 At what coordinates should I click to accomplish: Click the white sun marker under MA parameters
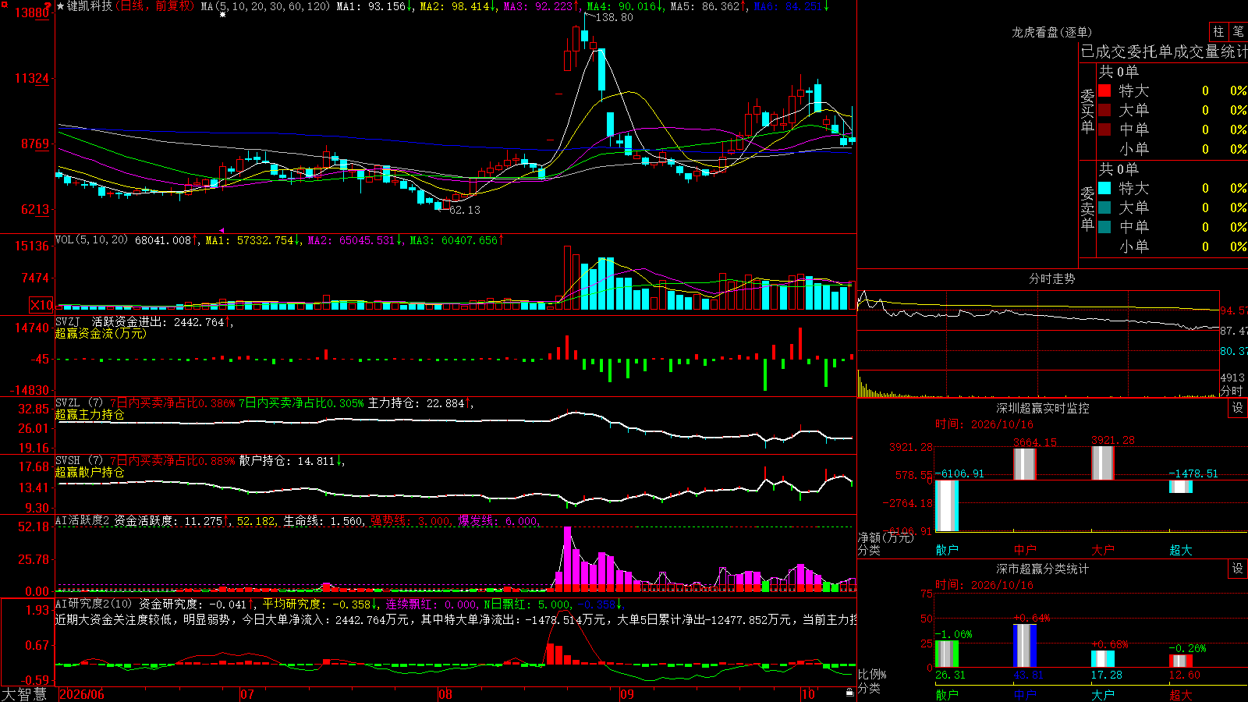222,15
